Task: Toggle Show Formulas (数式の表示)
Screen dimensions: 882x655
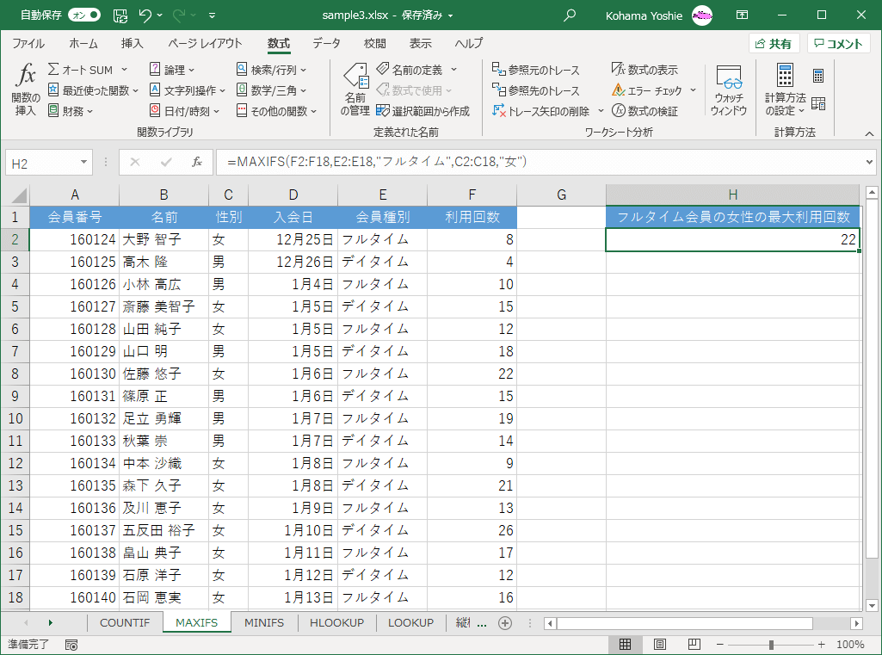Action: pyautogui.click(x=645, y=69)
